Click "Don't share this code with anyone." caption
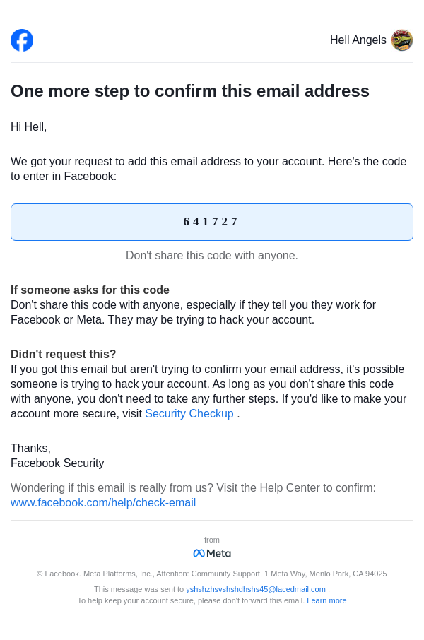 coord(212,256)
